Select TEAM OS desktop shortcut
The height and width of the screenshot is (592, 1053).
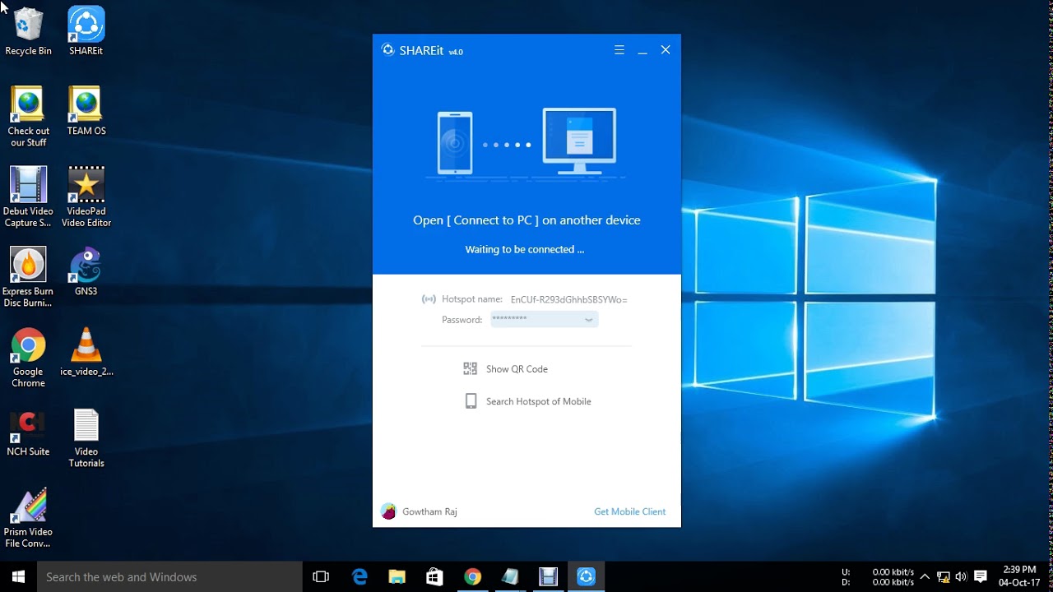tap(86, 111)
